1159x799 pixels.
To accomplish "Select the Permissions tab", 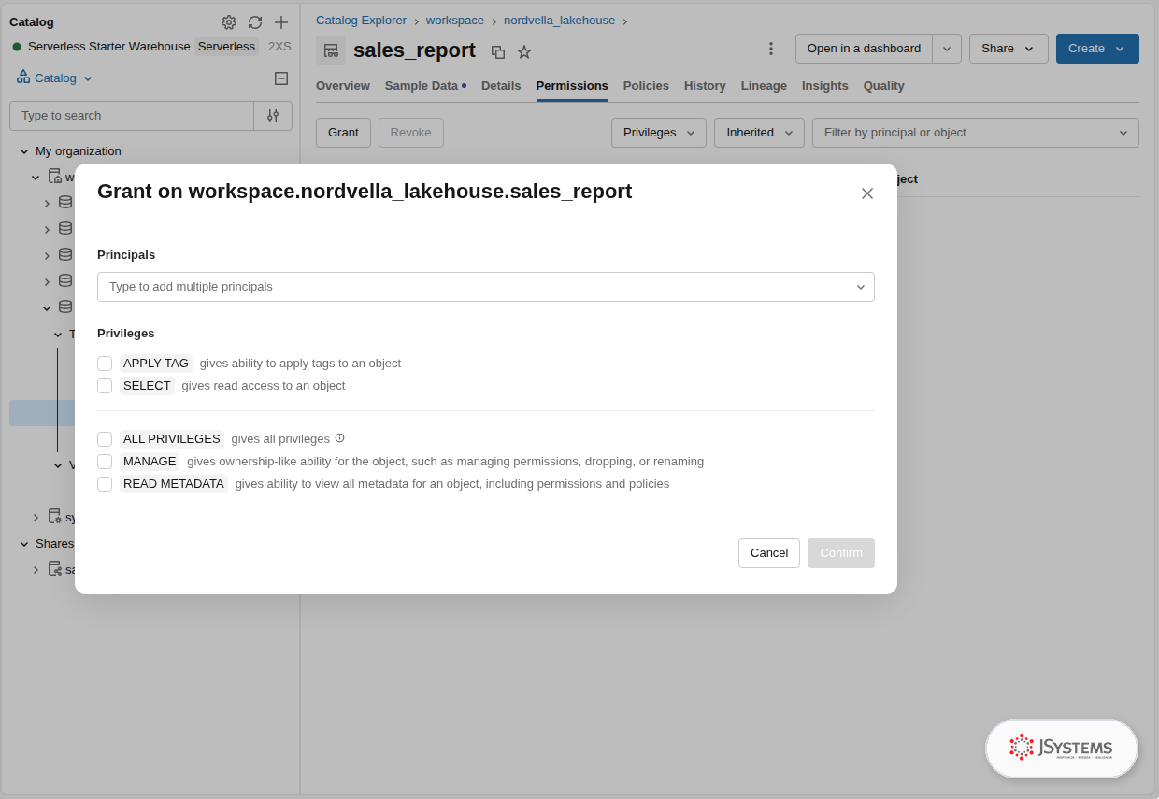I will click(572, 86).
